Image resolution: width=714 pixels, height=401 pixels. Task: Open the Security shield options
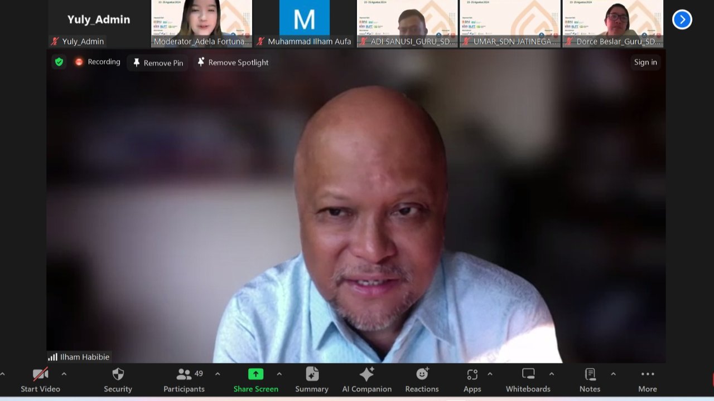pyautogui.click(x=118, y=380)
